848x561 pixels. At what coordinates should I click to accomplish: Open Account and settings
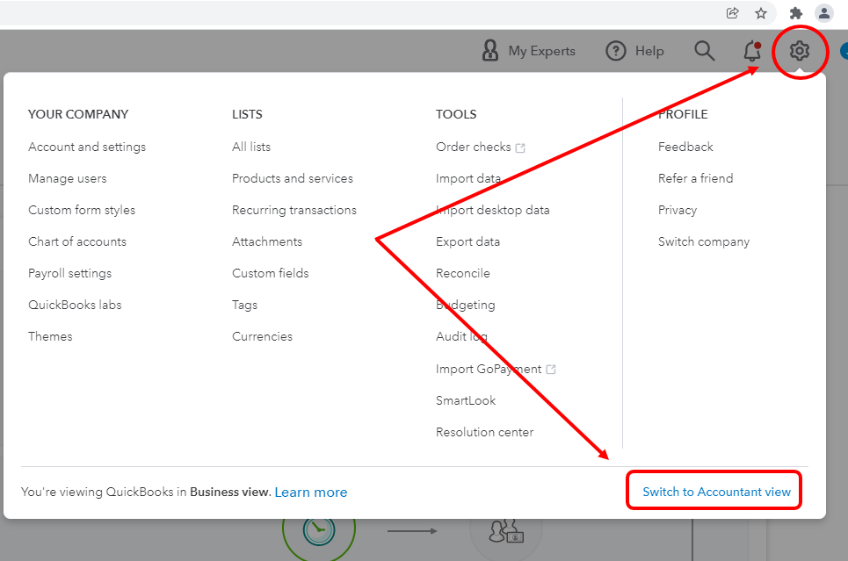click(x=87, y=147)
